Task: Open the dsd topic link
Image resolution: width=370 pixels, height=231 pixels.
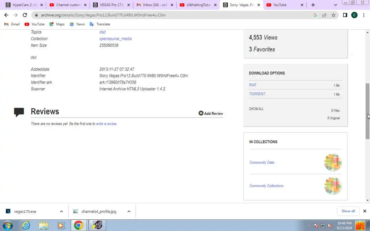Action: (102, 32)
